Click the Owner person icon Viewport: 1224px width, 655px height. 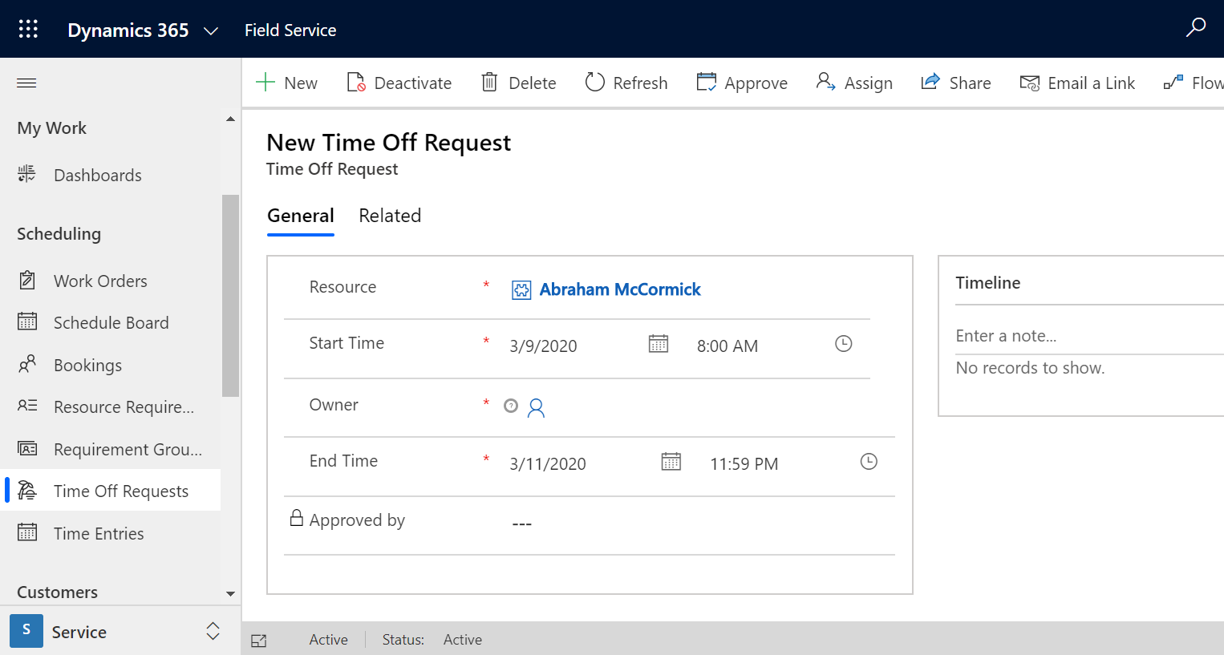click(x=537, y=408)
